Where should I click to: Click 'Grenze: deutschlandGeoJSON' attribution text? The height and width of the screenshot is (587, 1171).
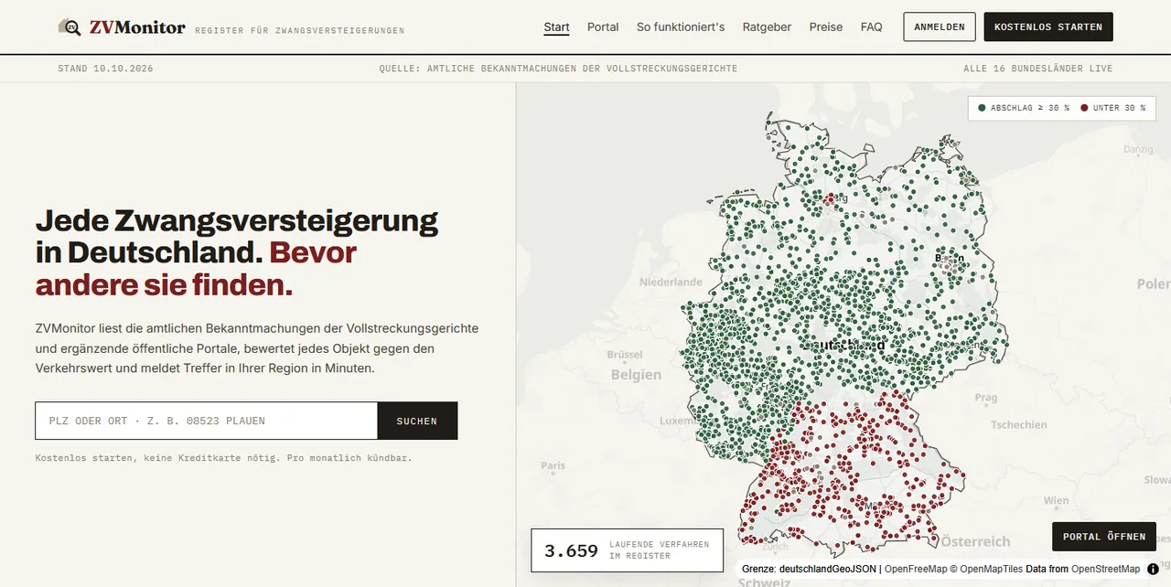tap(809, 569)
